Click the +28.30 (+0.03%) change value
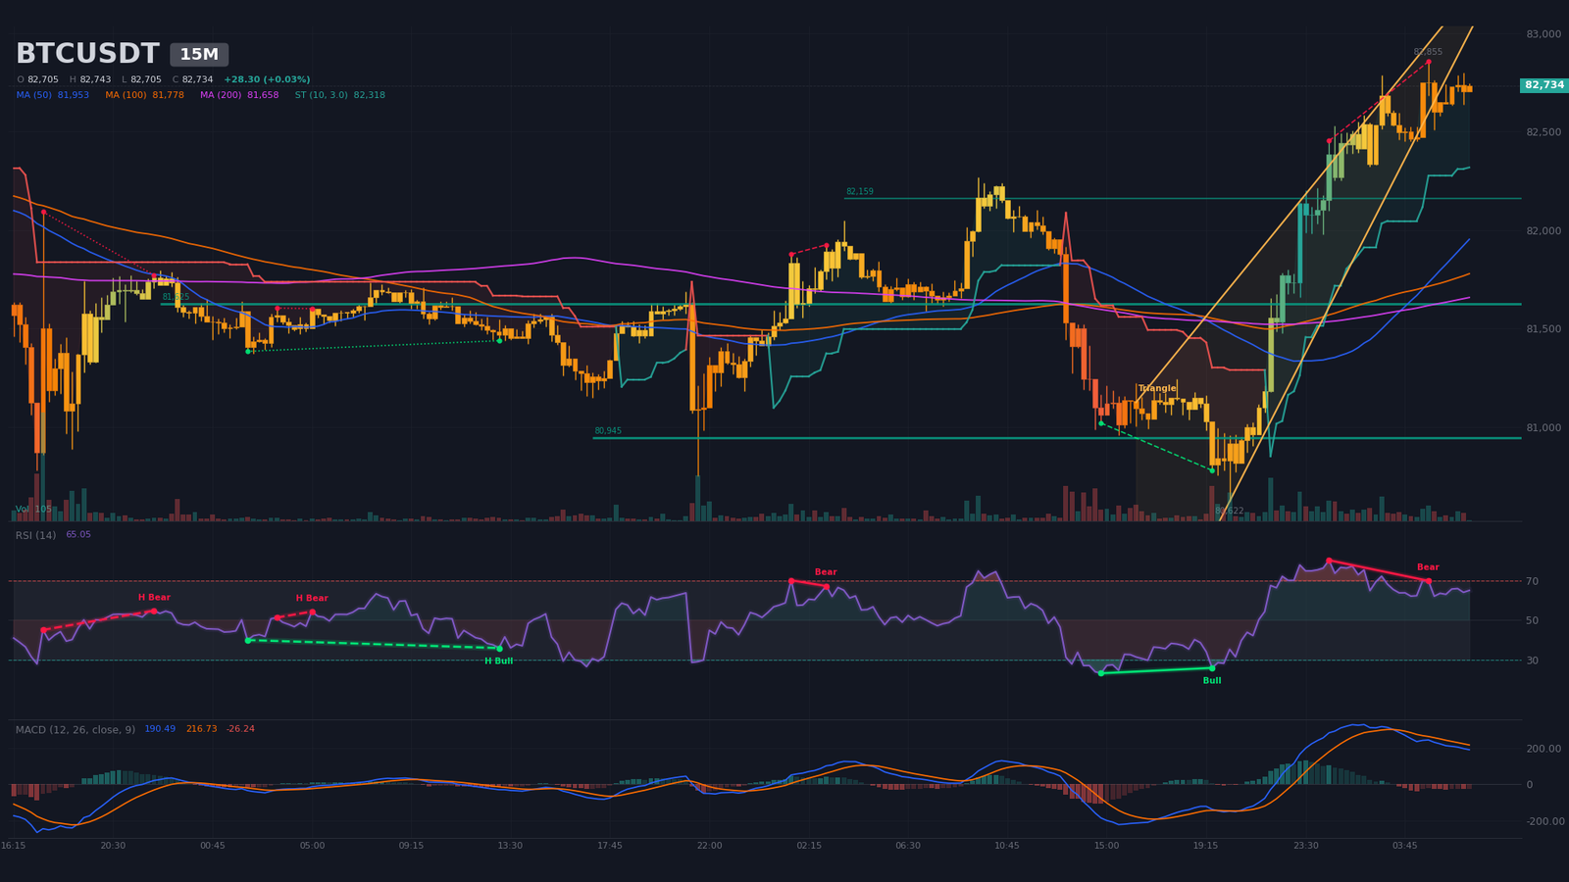 [x=267, y=79]
